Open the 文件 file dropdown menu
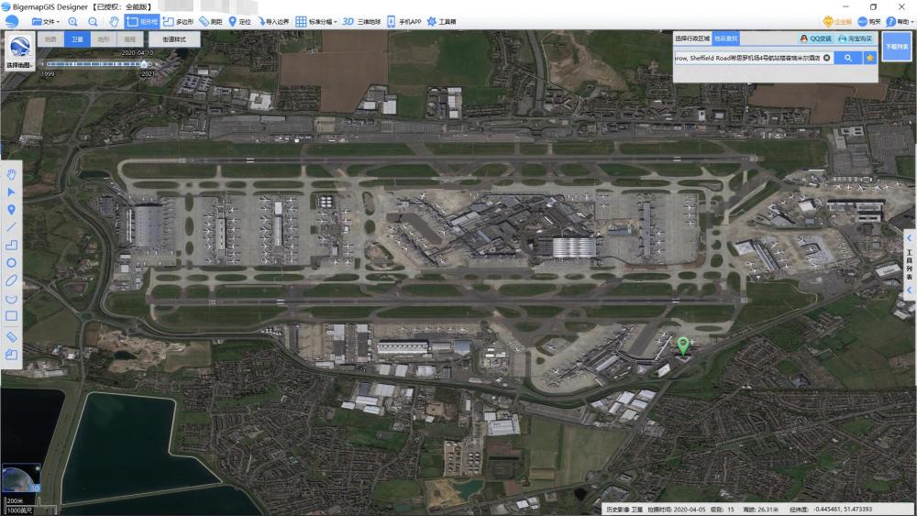917x516 pixels. pos(46,21)
